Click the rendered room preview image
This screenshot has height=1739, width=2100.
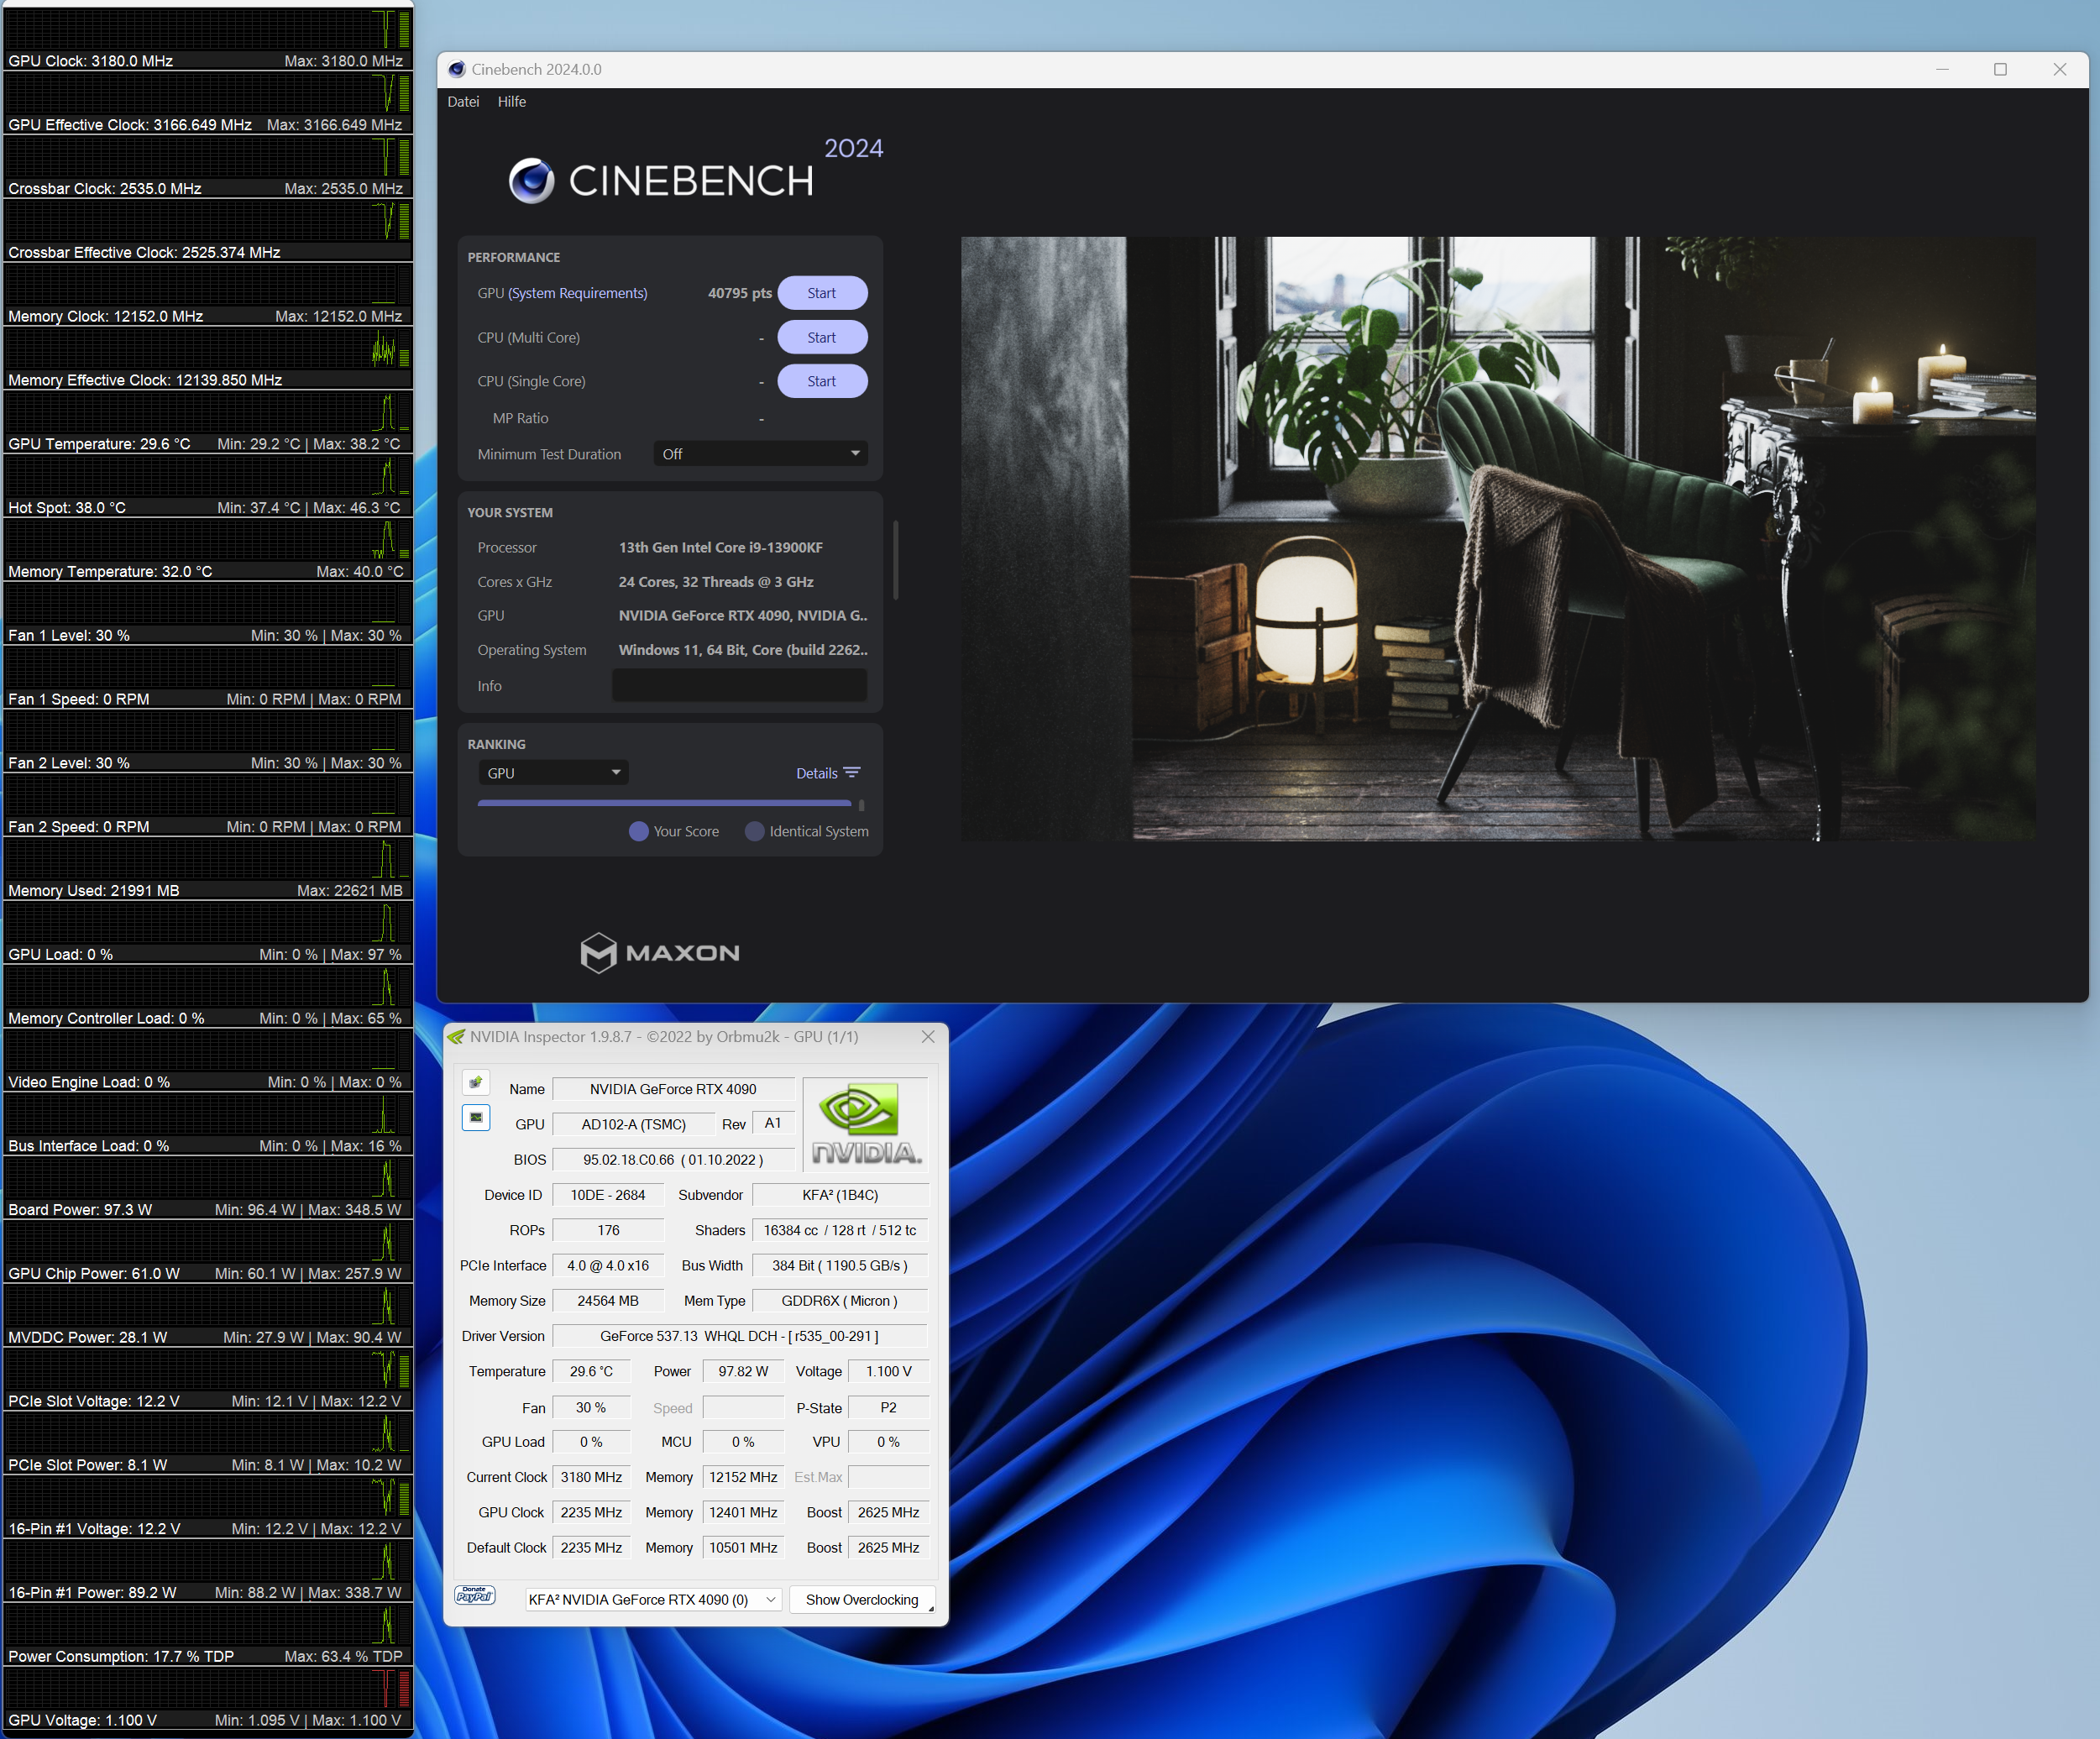[x=1498, y=539]
